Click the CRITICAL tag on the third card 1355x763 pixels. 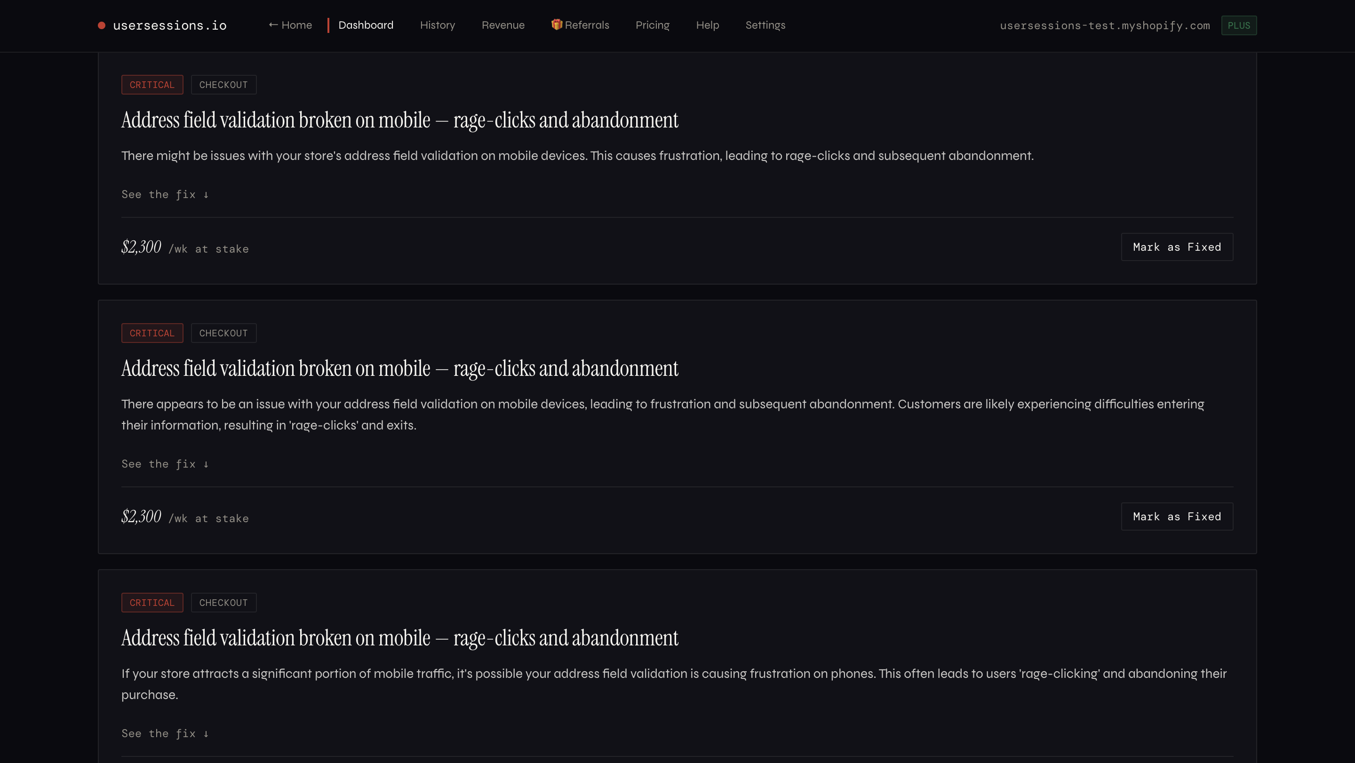pos(152,603)
